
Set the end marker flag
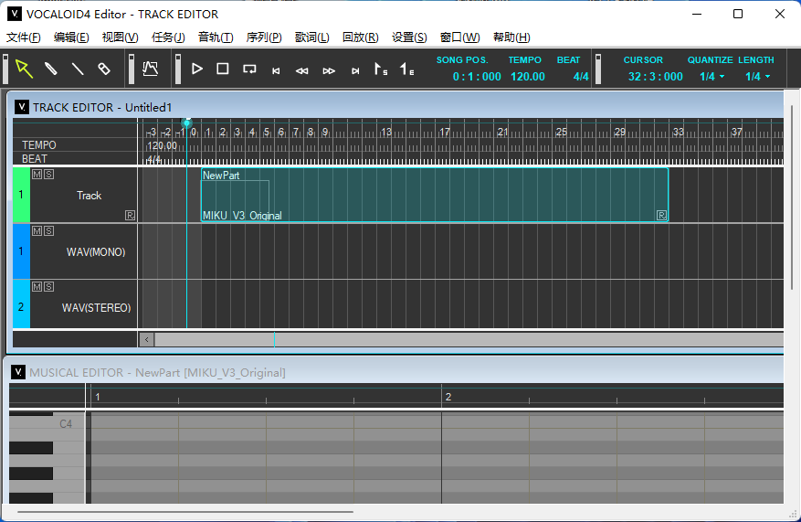(406, 69)
